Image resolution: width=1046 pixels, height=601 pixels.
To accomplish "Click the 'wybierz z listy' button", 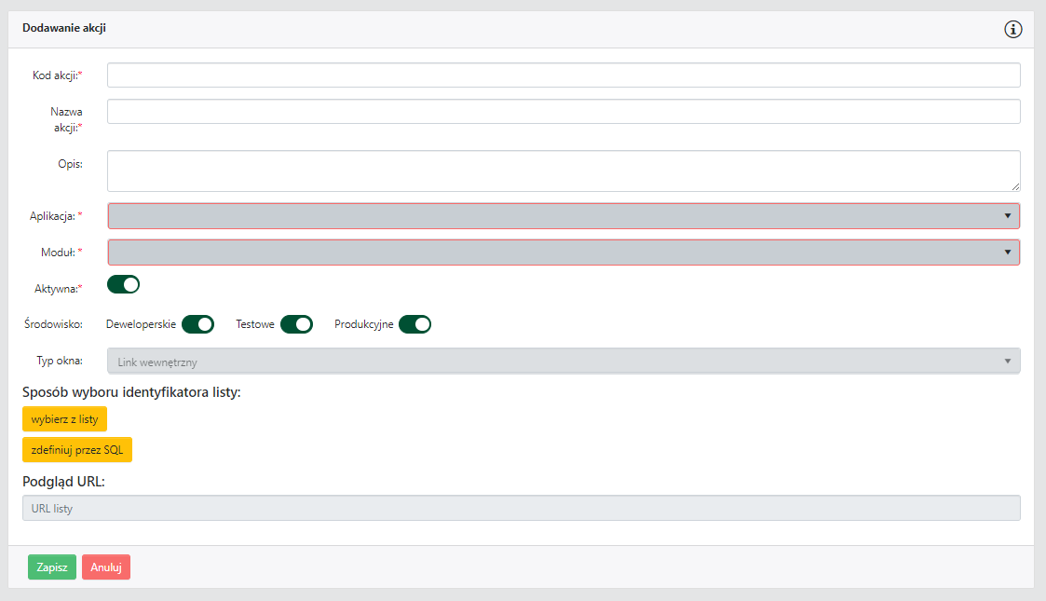I will click(x=64, y=419).
